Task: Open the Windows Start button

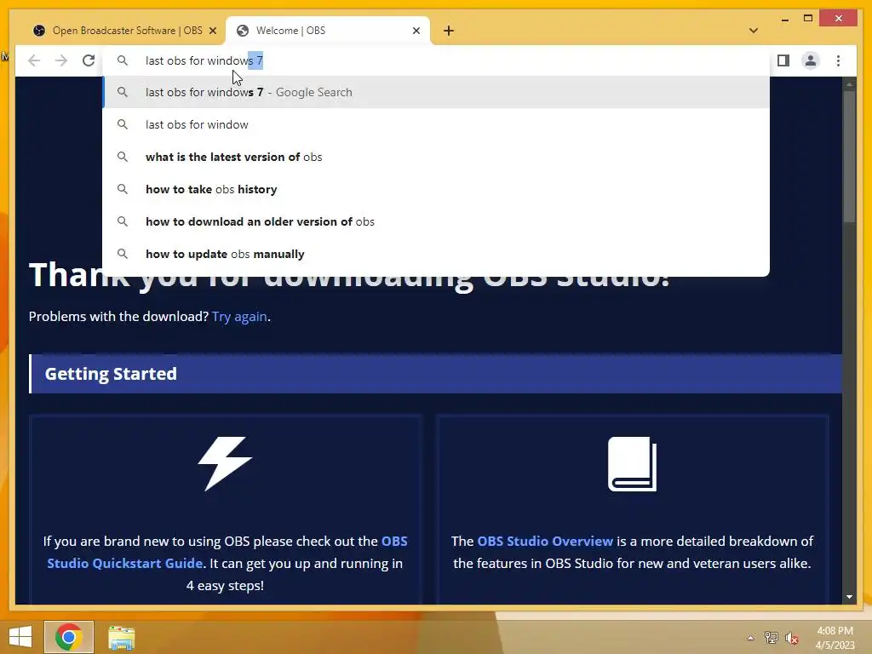Action: (20, 637)
